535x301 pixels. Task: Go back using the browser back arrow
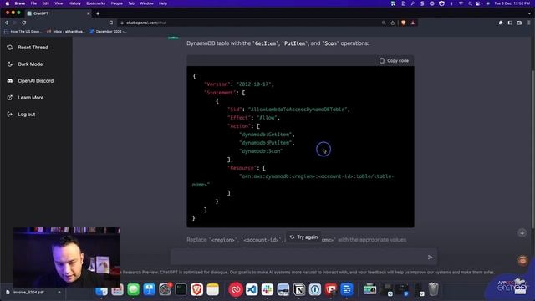click(x=7, y=23)
